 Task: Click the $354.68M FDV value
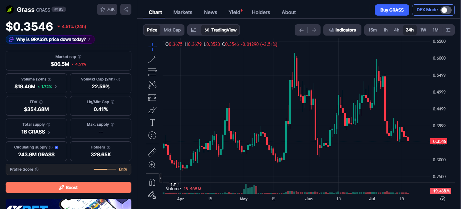[x=36, y=109]
